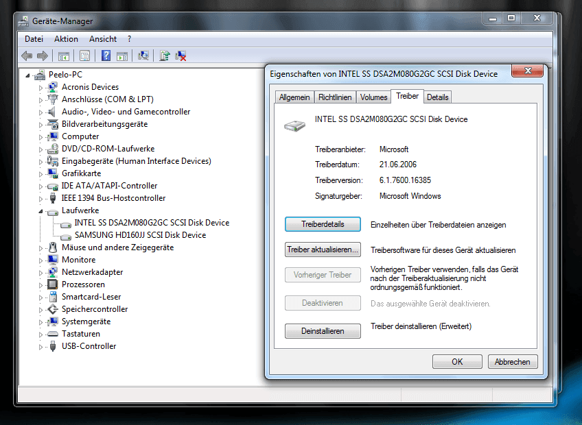Open the blue Help question mark icon
The image size is (582, 425).
(106, 56)
